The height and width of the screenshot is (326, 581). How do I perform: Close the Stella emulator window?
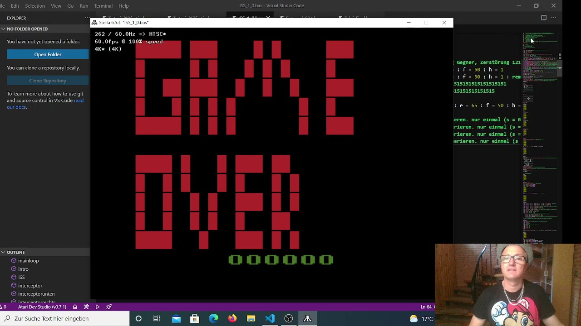444,22
